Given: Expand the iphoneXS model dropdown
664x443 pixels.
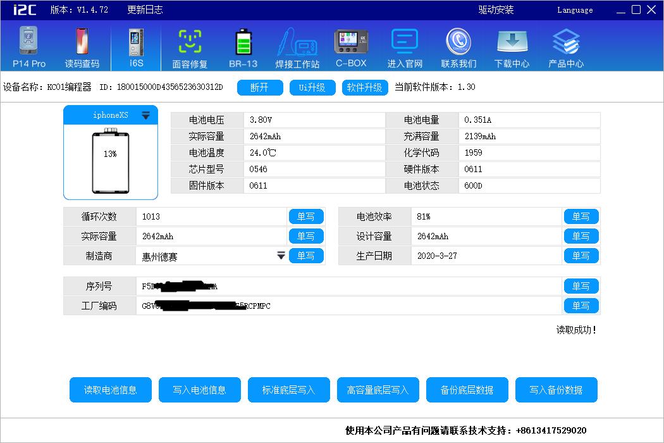Looking at the screenshot, I should tap(145, 115).
